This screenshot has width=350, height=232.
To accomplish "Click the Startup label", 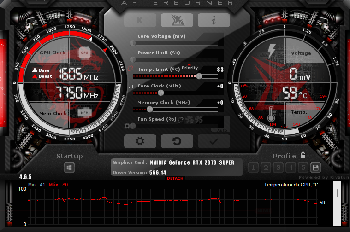I will point(70,156).
